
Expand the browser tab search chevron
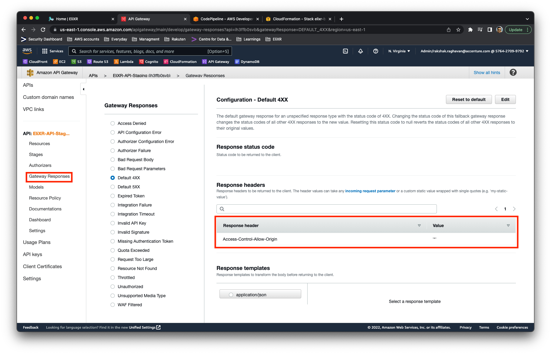tap(527, 19)
